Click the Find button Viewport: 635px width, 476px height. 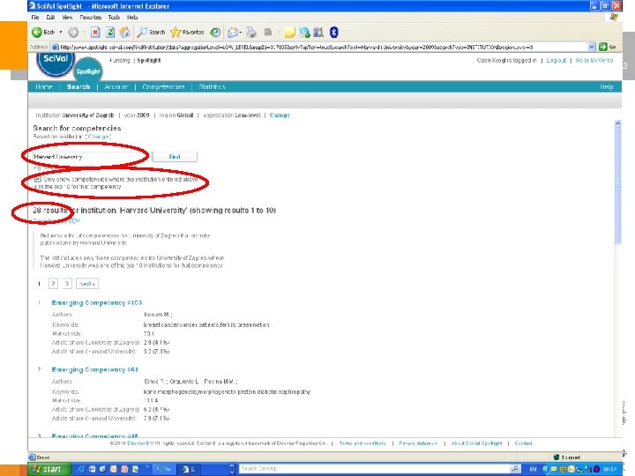(175, 157)
